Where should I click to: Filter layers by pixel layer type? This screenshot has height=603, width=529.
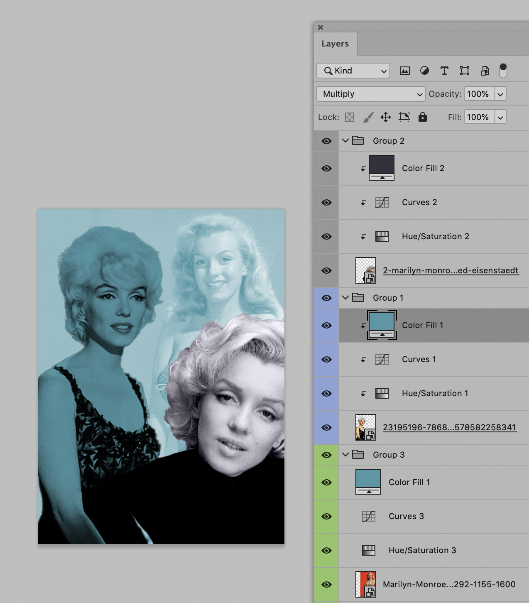[x=405, y=71]
